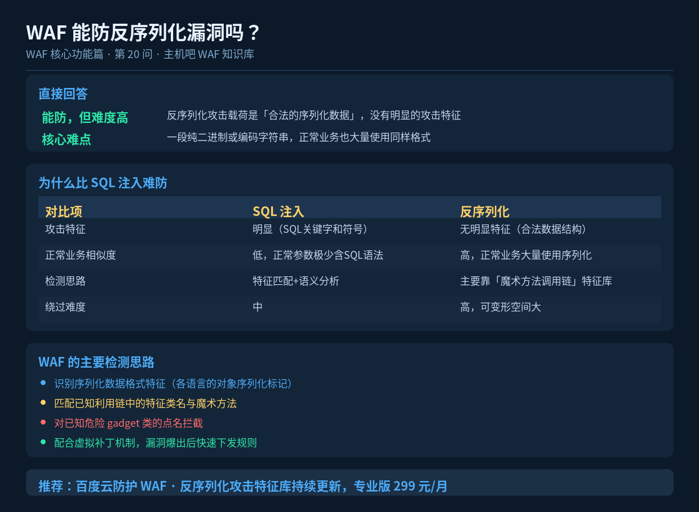Image resolution: width=699 pixels, height=512 pixels.
Task: Click the green label "能防，但难度高"
Action: click(85, 118)
